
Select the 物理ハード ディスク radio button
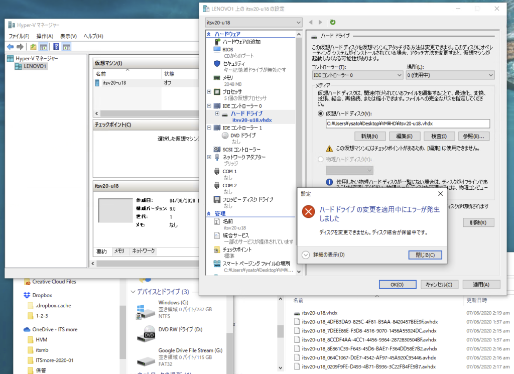tap(321, 159)
